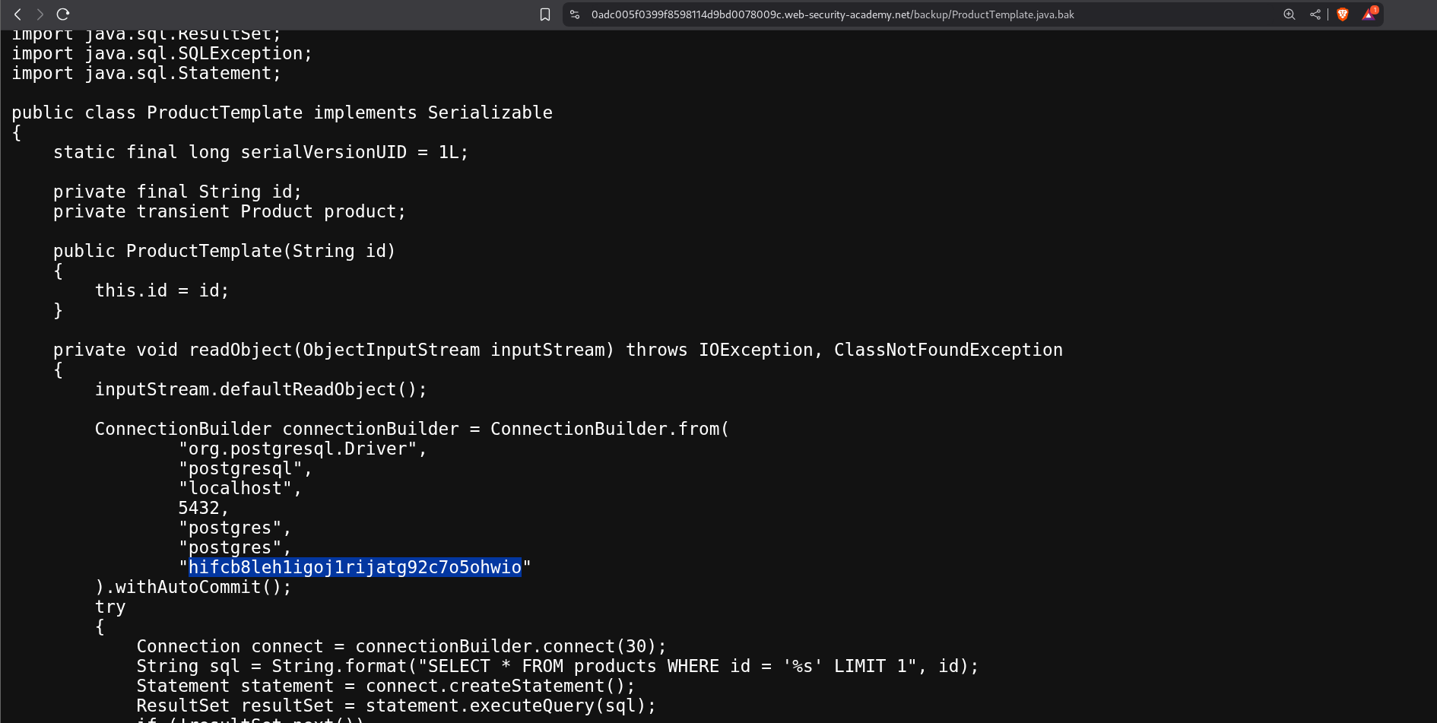Bookmark this page with the bookmark icon

tap(544, 14)
